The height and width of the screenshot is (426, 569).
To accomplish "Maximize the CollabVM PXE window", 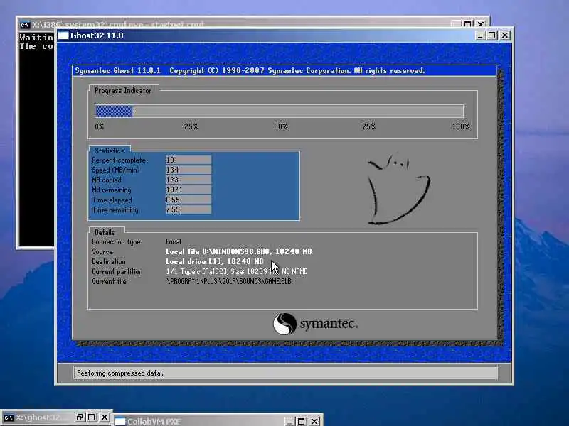I will click(x=301, y=421).
